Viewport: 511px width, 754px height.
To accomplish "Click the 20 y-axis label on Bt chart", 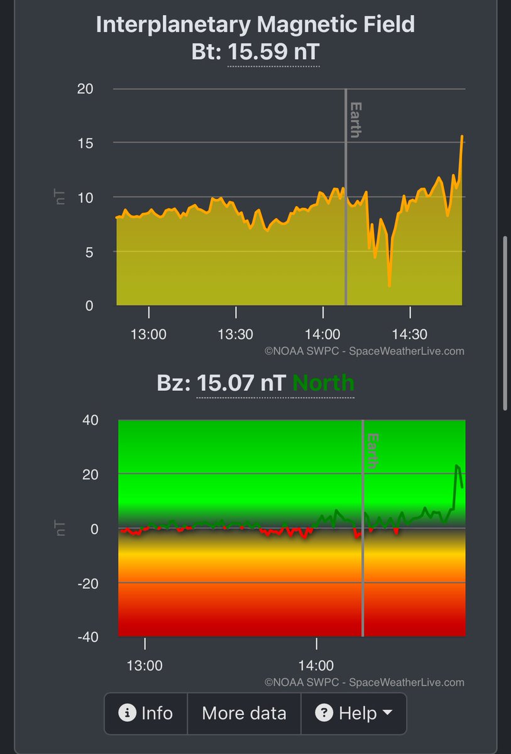I will pyautogui.click(x=85, y=89).
